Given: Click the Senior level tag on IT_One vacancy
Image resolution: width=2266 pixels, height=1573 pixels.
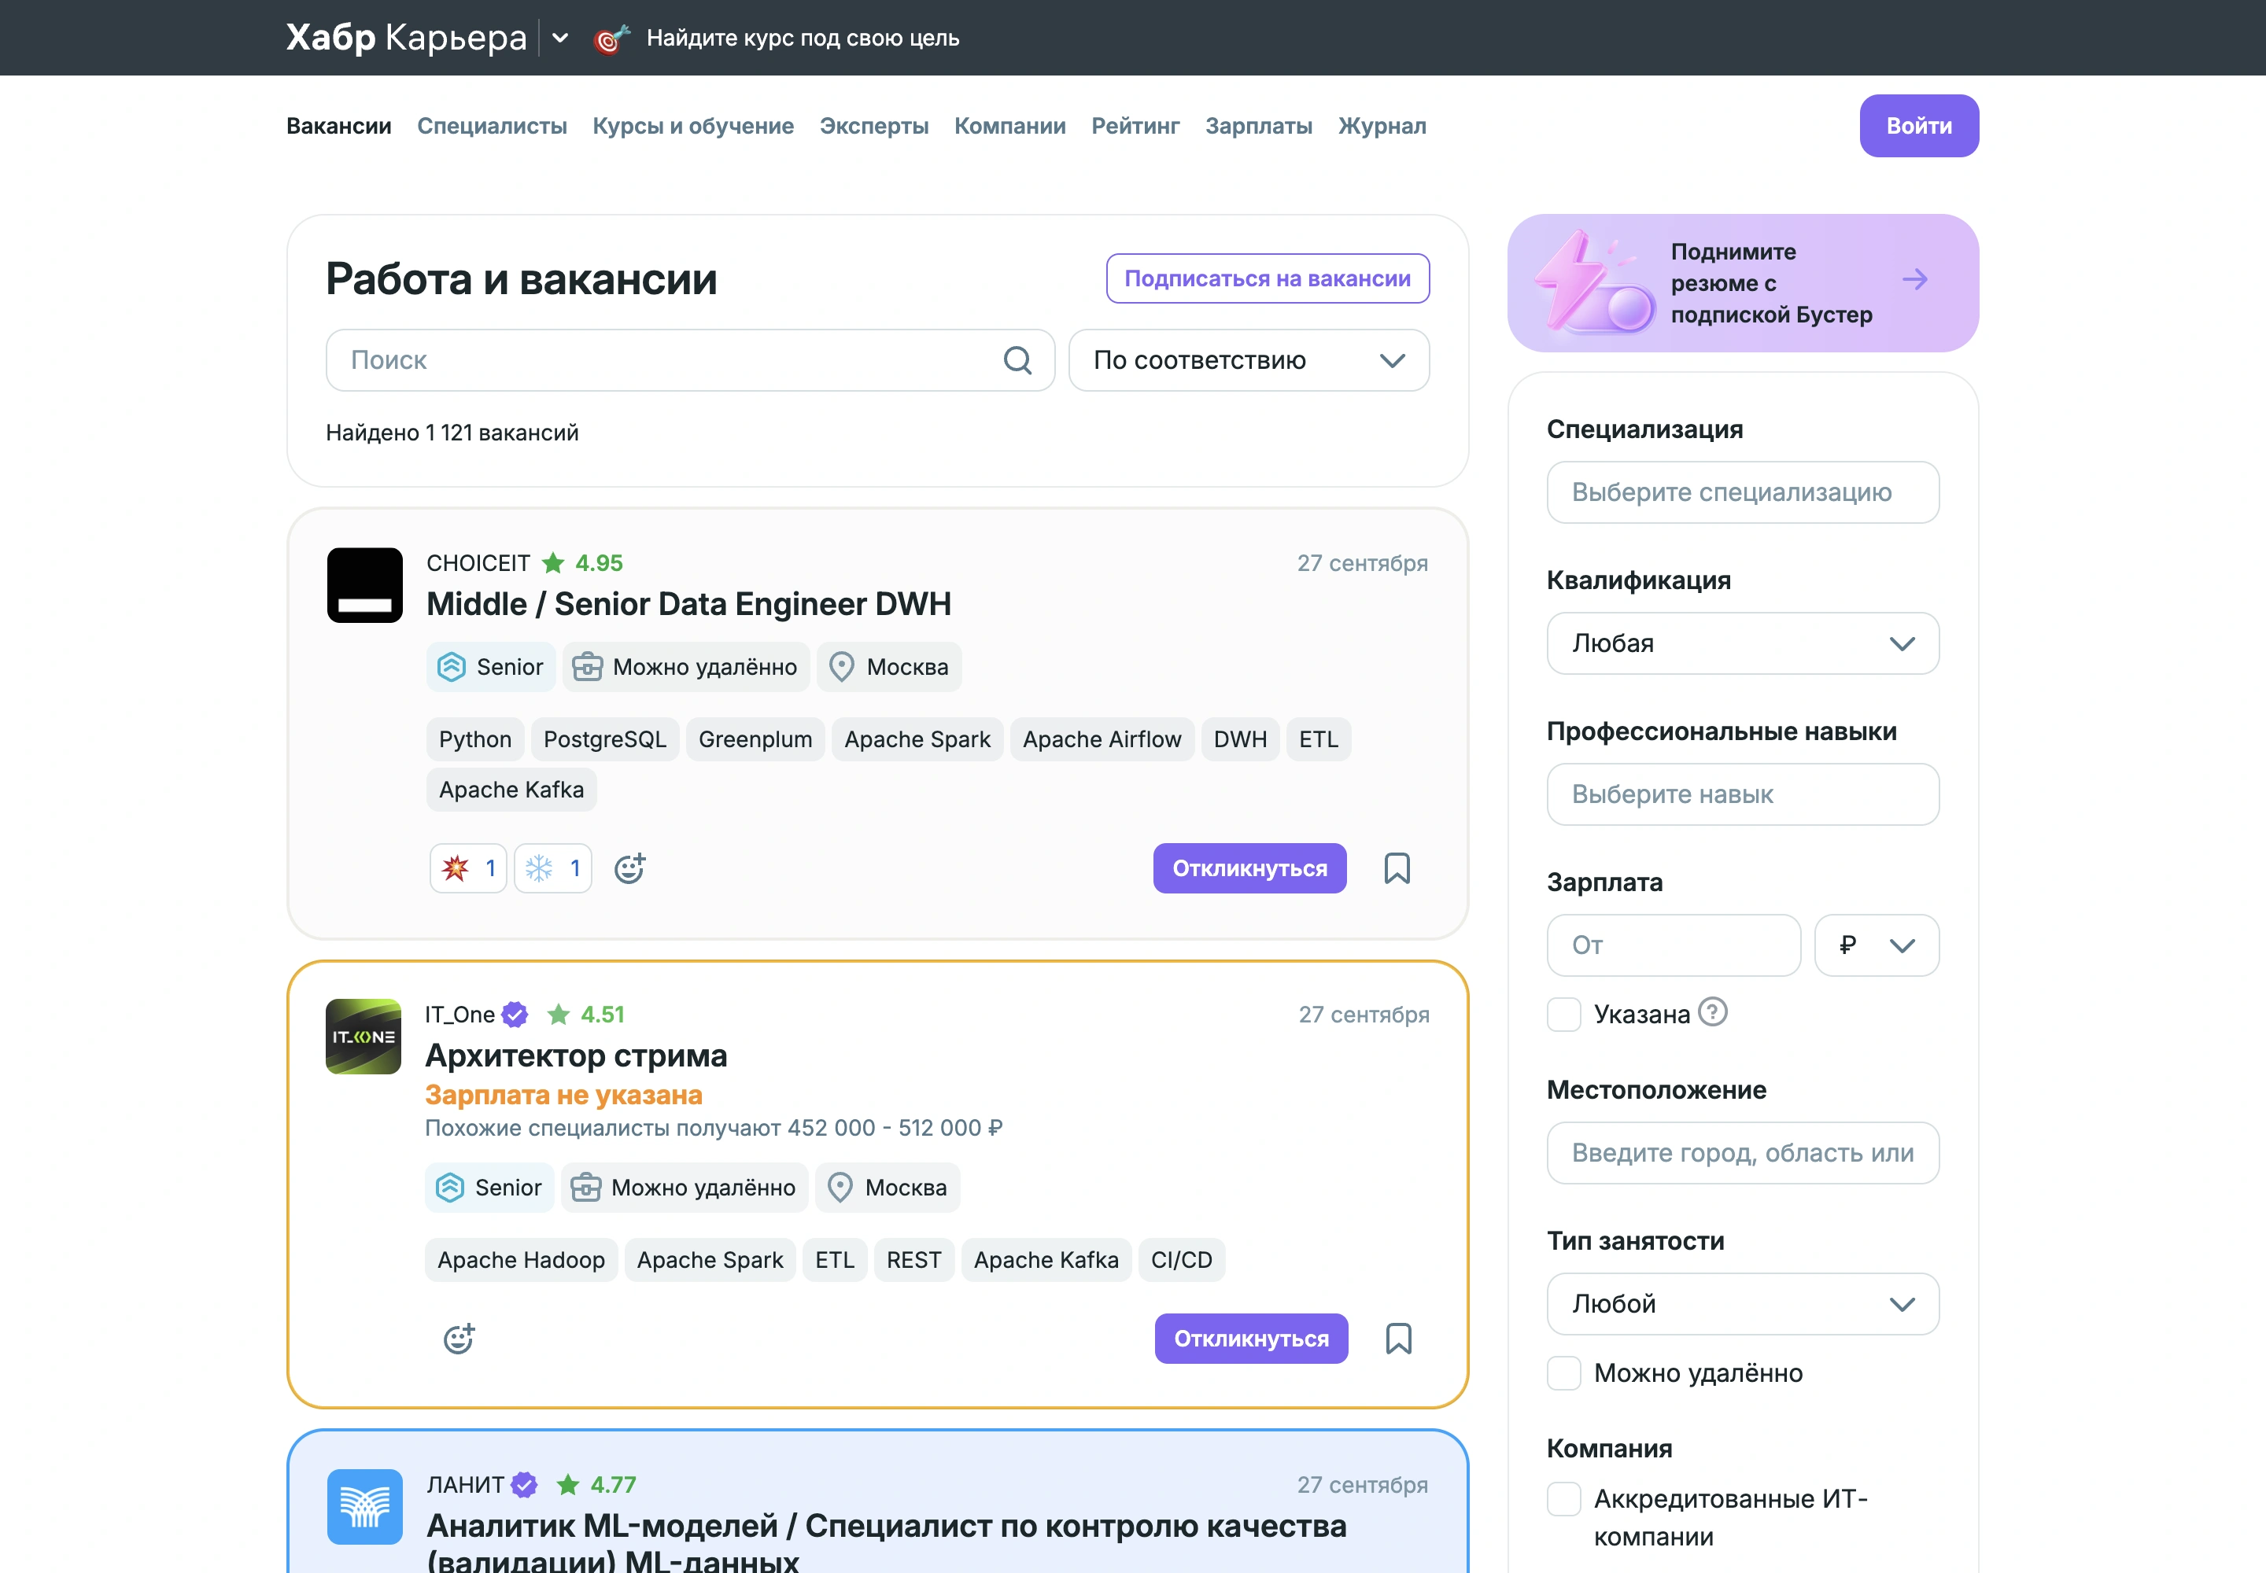Looking at the screenshot, I should 490,1188.
